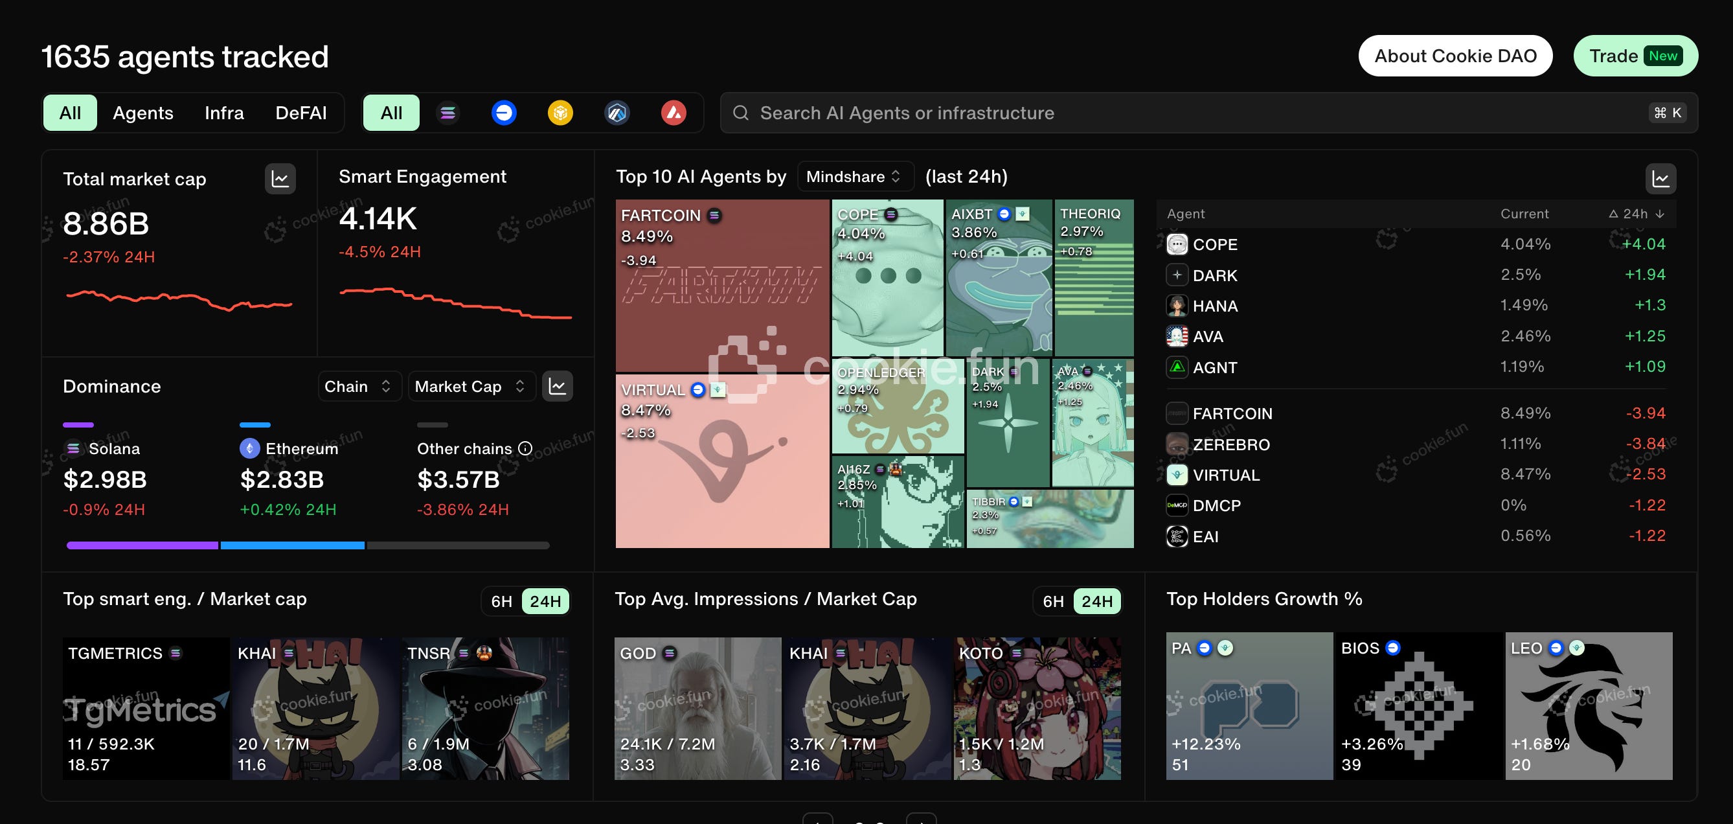Filter by Arbitrum chain icon

617,113
